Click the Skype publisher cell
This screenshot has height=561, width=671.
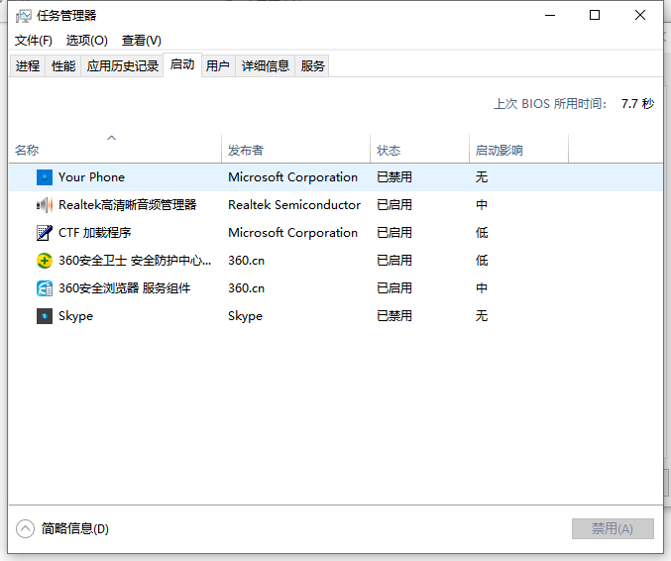245,316
